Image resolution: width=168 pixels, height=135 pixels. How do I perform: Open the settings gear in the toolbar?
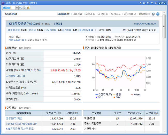pos(24,8)
